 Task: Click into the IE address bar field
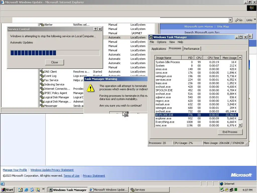tap(120, 20)
